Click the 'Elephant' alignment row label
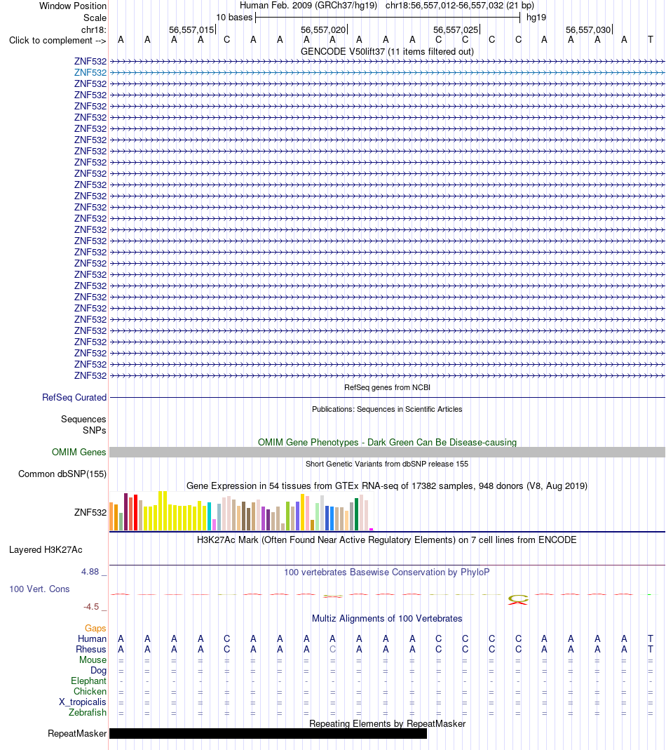 88,681
